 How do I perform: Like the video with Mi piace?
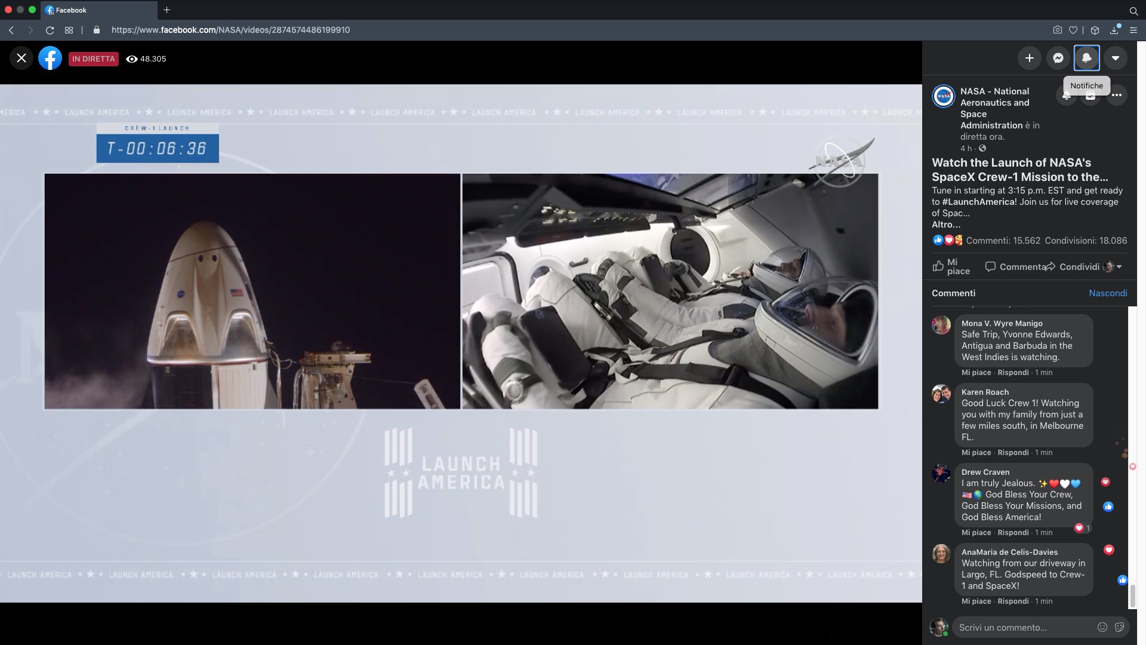[952, 266]
